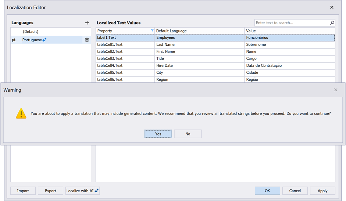
Task: Click the Apply button
Action: pyautogui.click(x=322, y=191)
